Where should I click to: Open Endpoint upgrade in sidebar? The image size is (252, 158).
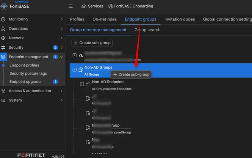tap(25, 82)
